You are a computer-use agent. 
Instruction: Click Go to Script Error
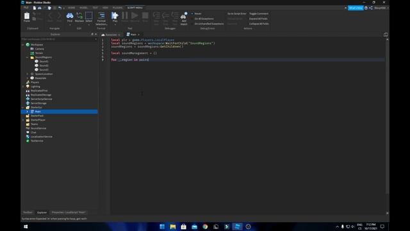click(236, 13)
